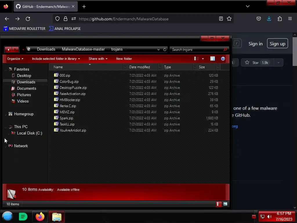The height and width of the screenshot is (223, 297).
Task: Click the Firefox downloads arrow icon
Action: tap(269, 19)
